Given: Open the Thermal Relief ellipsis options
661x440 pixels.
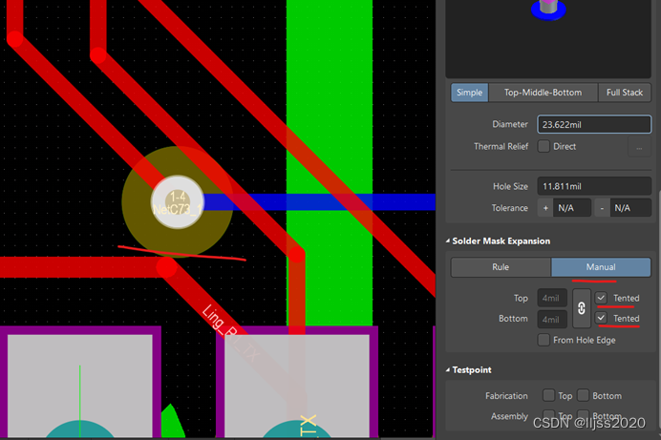Looking at the screenshot, I should (x=639, y=147).
